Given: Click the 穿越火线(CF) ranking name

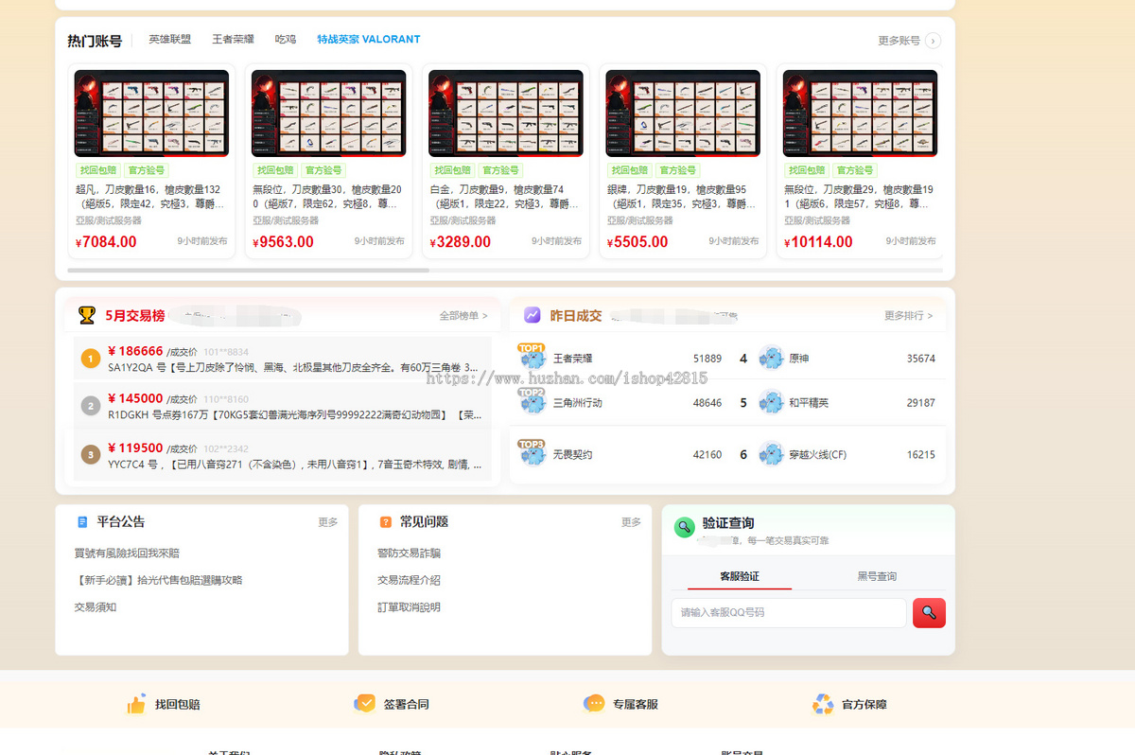Looking at the screenshot, I should point(818,454).
